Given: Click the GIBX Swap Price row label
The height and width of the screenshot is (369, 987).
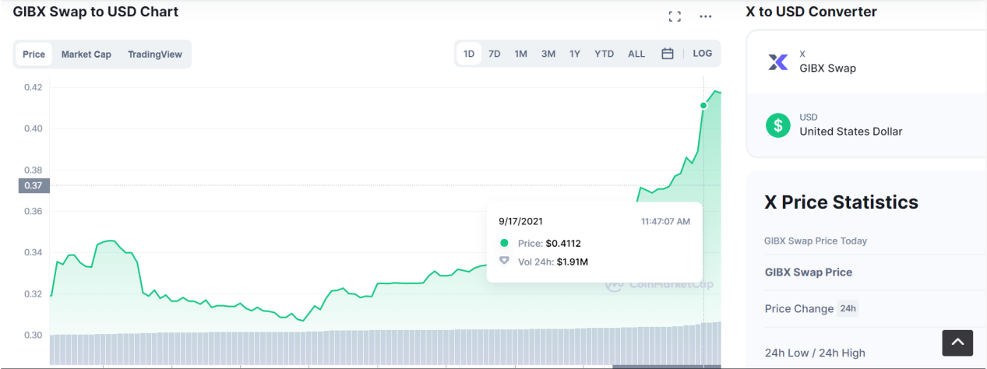Looking at the screenshot, I should coord(809,272).
